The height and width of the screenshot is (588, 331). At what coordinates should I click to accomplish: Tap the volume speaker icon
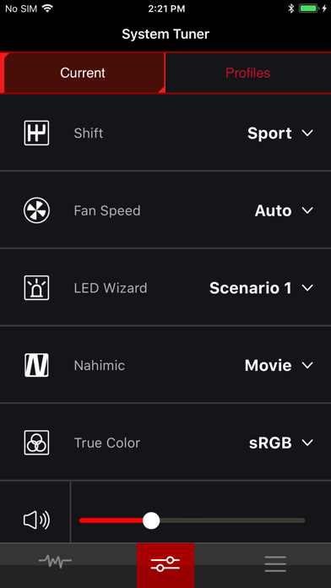click(36, 520)
